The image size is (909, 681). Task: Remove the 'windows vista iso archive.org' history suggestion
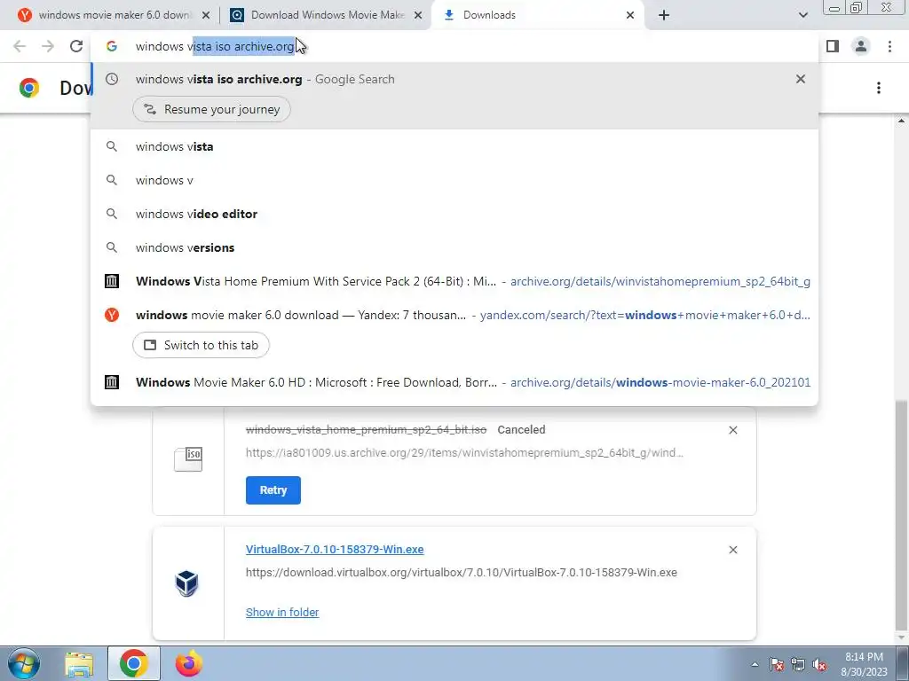801,79
